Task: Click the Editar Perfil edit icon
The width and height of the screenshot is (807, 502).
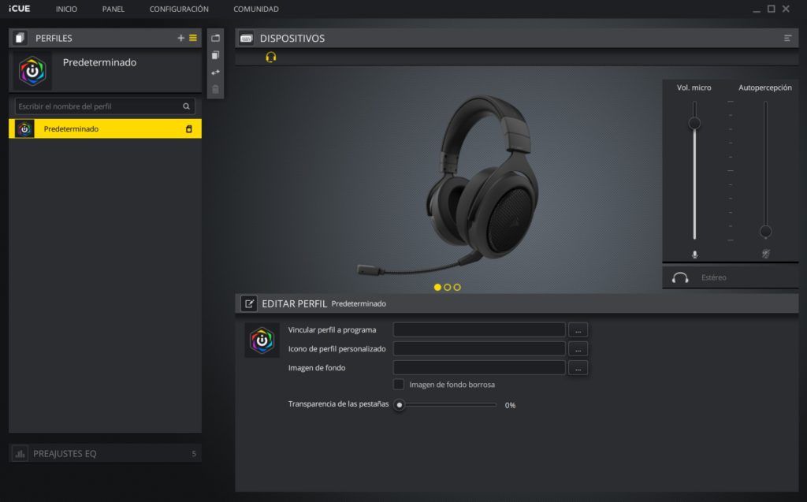Action: (249, 303)
